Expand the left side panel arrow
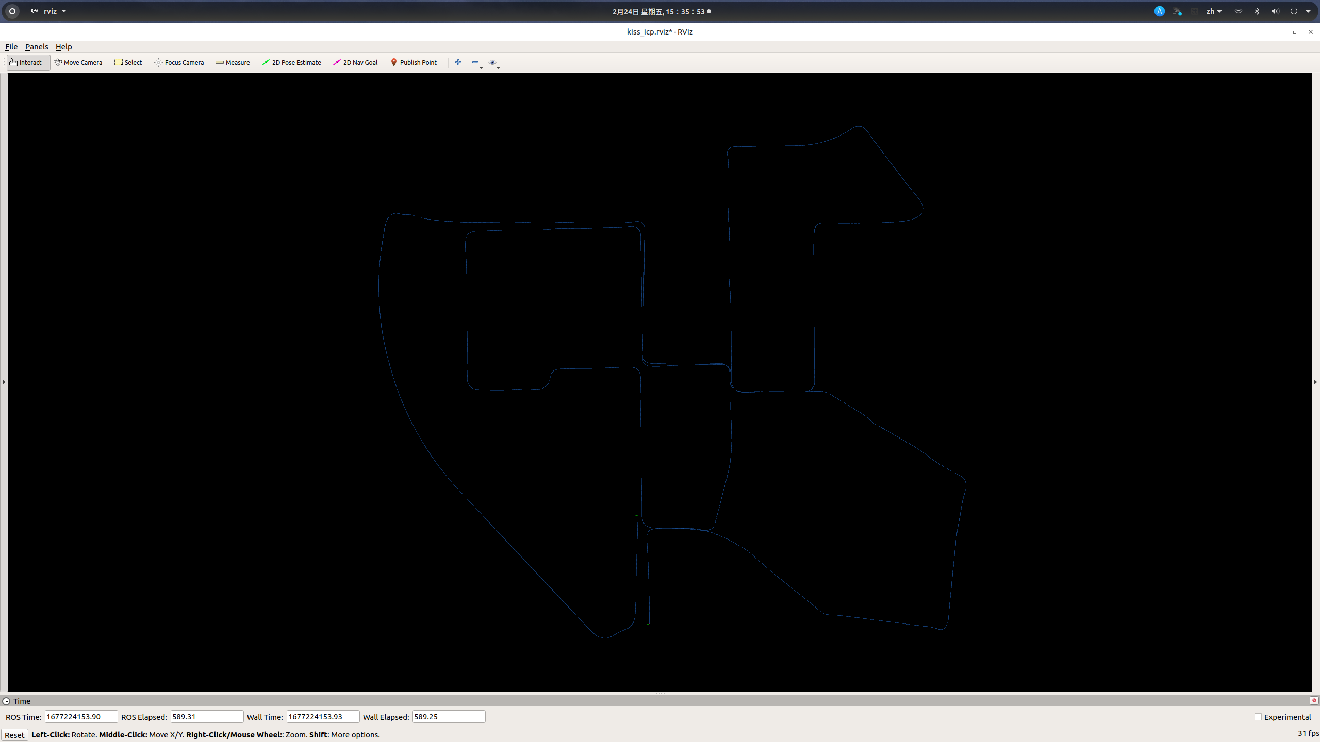 (4, 382)
